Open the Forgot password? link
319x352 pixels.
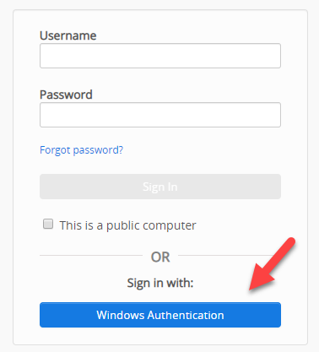click(x=81, y=150)
